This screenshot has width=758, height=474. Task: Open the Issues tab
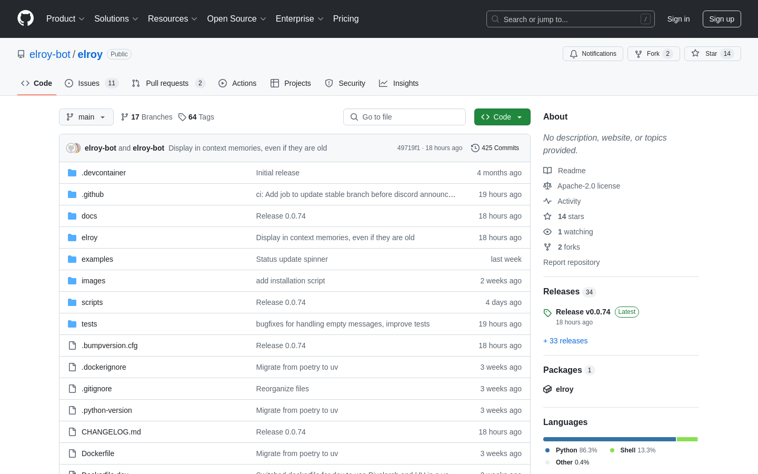point(92,83)
